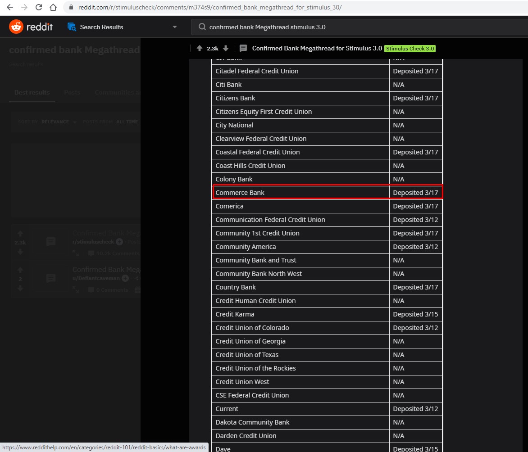Image resolution: width=528 pixels, height=452 pixels.
Task: Click the Citizens Bank cell
Action: pyautogui.click(x=300, y=98)
